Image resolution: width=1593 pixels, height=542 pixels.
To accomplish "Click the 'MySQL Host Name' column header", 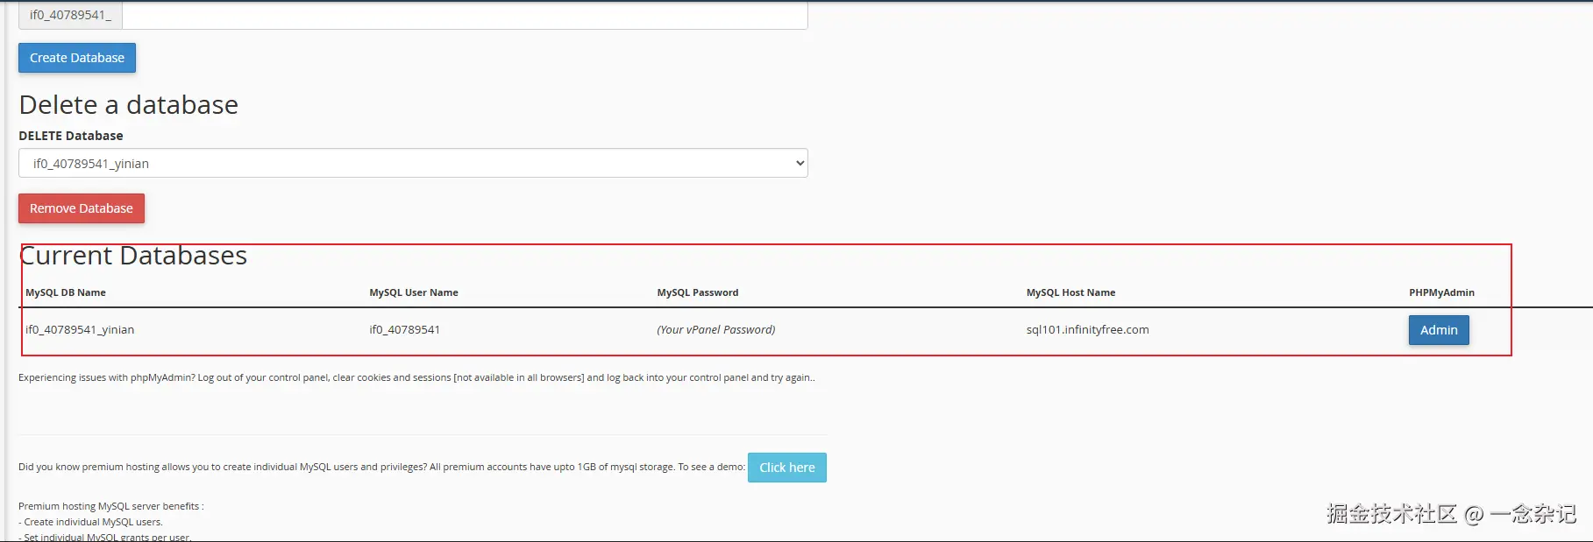I will [1070, 292].
